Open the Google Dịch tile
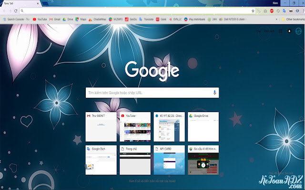305x190 pixels. [x=101, y=160]
